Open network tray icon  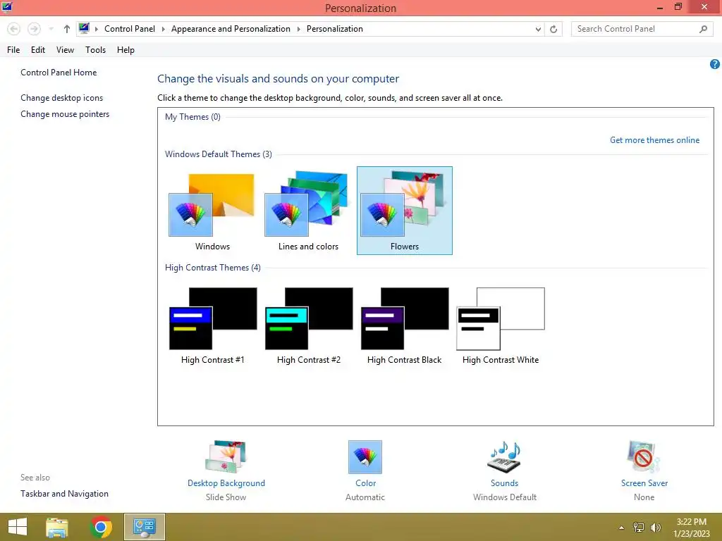639,528
